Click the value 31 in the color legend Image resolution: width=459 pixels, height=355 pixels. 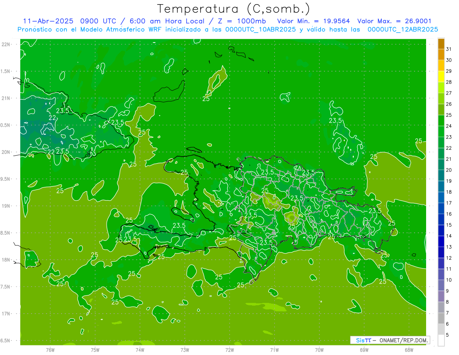(x=449, y=49)
